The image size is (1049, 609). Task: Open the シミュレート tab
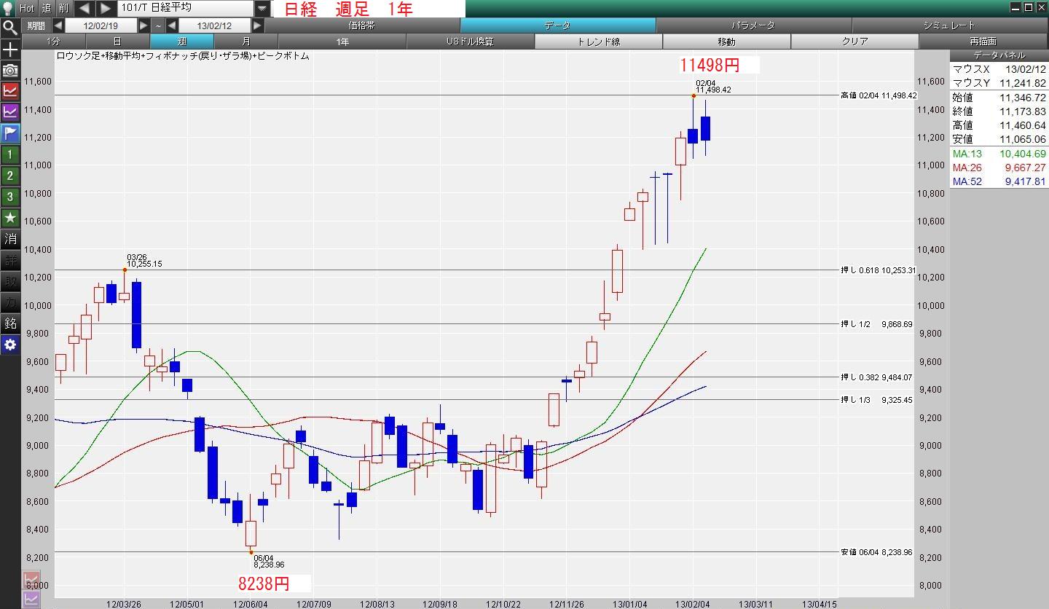(949, 25)
